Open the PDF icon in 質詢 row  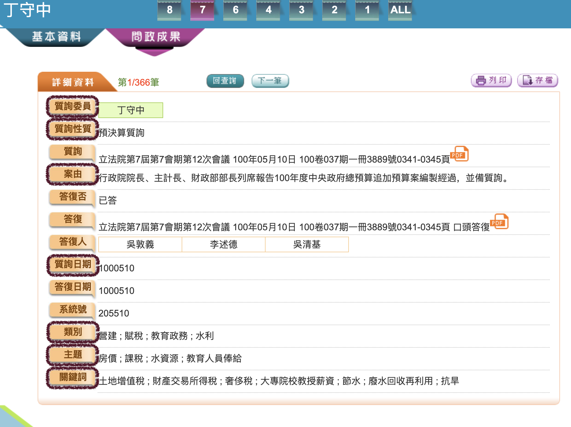[x=459, y=154]
